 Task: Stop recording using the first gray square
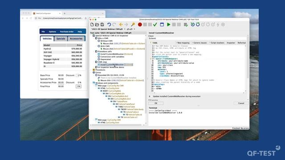click(x=145, y=24)
